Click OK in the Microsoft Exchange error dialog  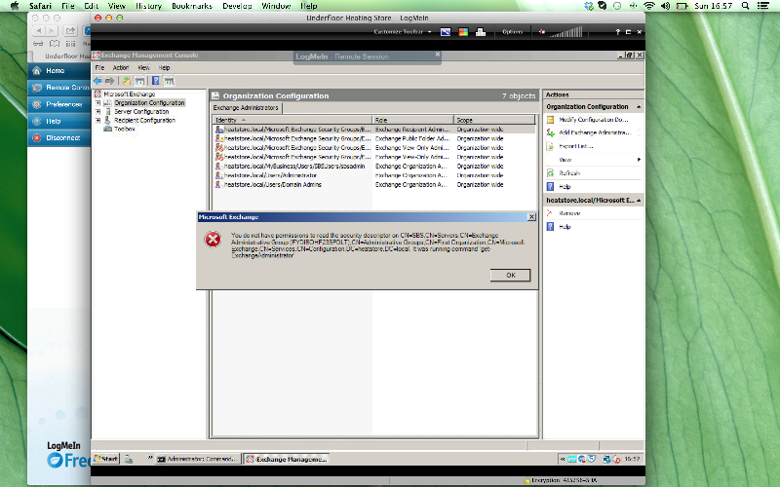tap(510, 276)
